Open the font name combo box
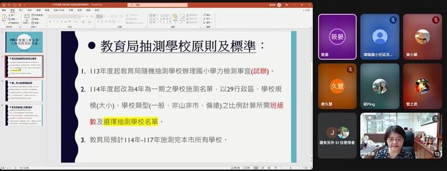 tap(65, 17)
